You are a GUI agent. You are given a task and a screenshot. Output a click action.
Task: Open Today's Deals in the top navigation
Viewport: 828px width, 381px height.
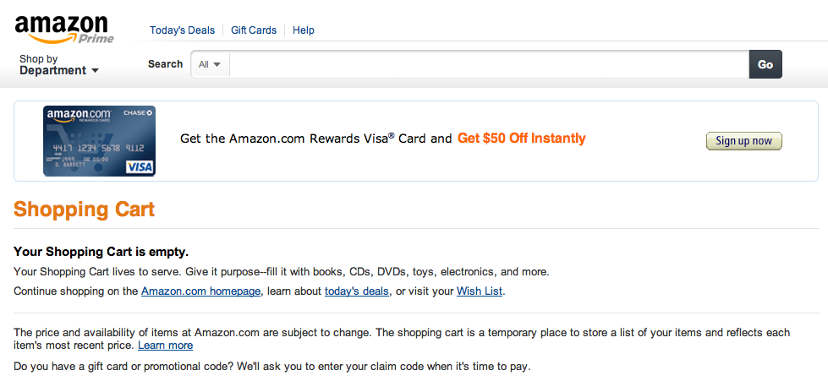tap(182, 30)
